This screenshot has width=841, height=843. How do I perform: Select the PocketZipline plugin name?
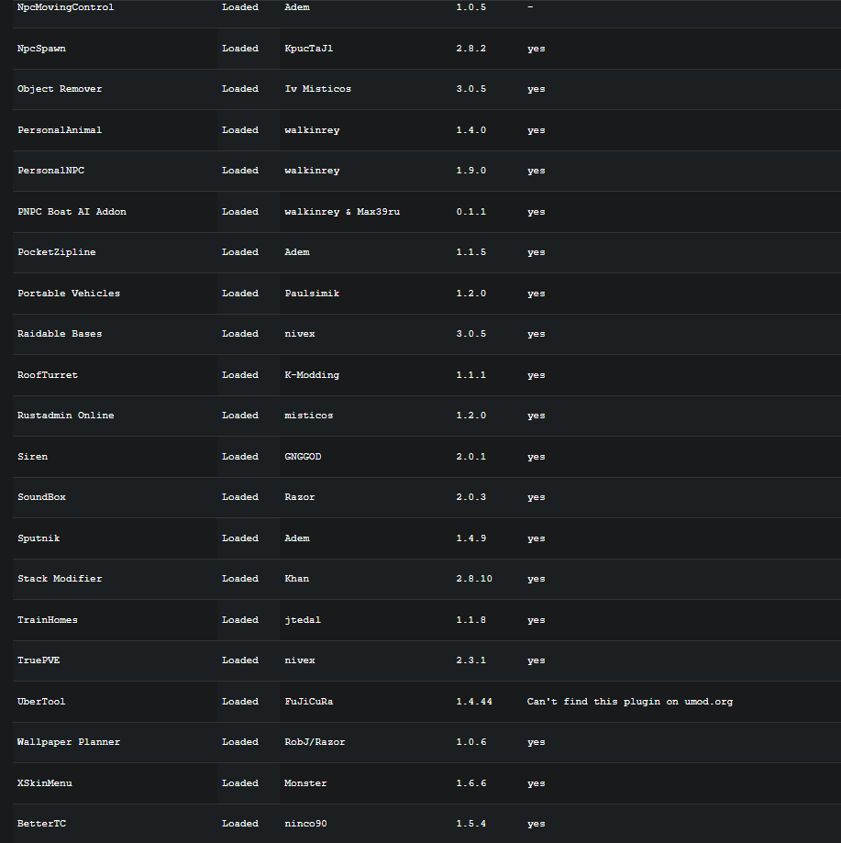pos(57,252)
